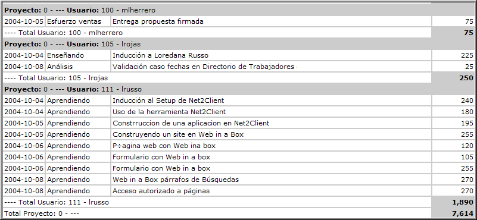Click the 'Esfuerzo ventas' activity cell
This screenshot has height=220, width=477.
pos(78,21)
